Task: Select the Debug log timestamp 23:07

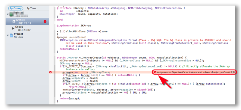Action: (x=23, y=30)
